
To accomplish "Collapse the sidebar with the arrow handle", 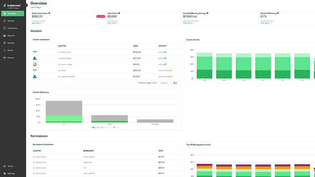I will point(27,5).
